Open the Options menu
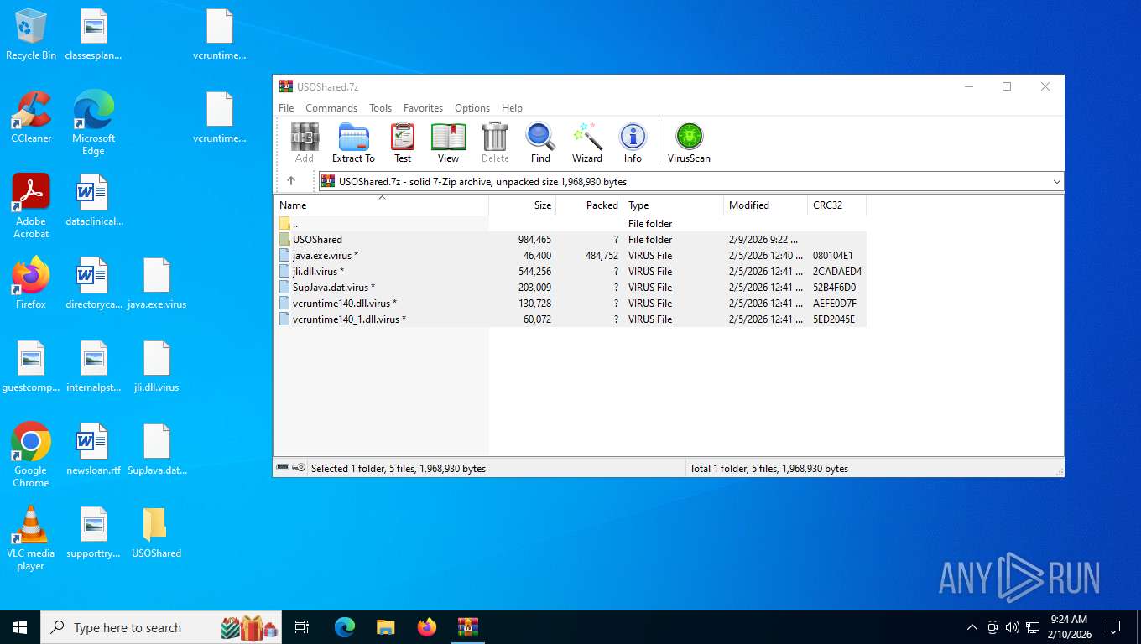Viewport: 1141px width, 644px height. [472, 108]
